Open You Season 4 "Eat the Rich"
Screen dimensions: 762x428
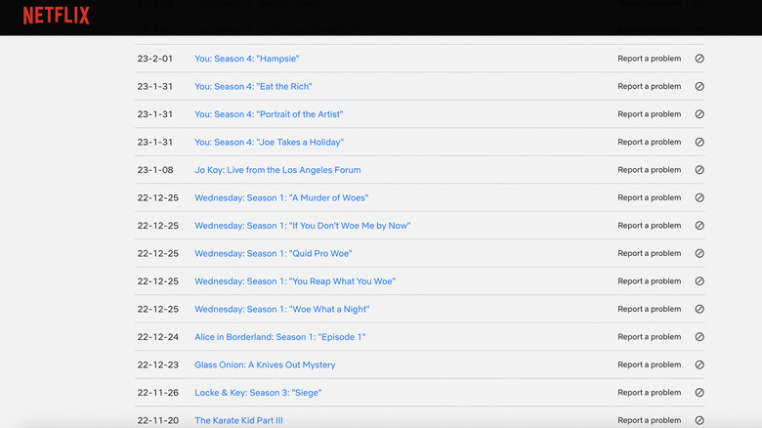(253, 86)
